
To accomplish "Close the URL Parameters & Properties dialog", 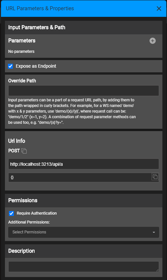I will coord(159,8).
